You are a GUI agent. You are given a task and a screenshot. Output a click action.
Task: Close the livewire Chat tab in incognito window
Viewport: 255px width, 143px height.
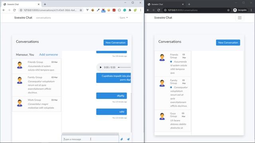(x=183, y=4)
